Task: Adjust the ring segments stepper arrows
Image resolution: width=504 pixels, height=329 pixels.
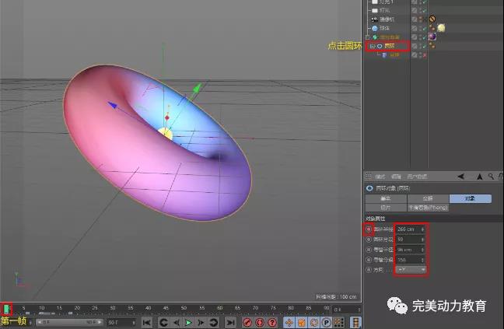Action: pos(423,240)
